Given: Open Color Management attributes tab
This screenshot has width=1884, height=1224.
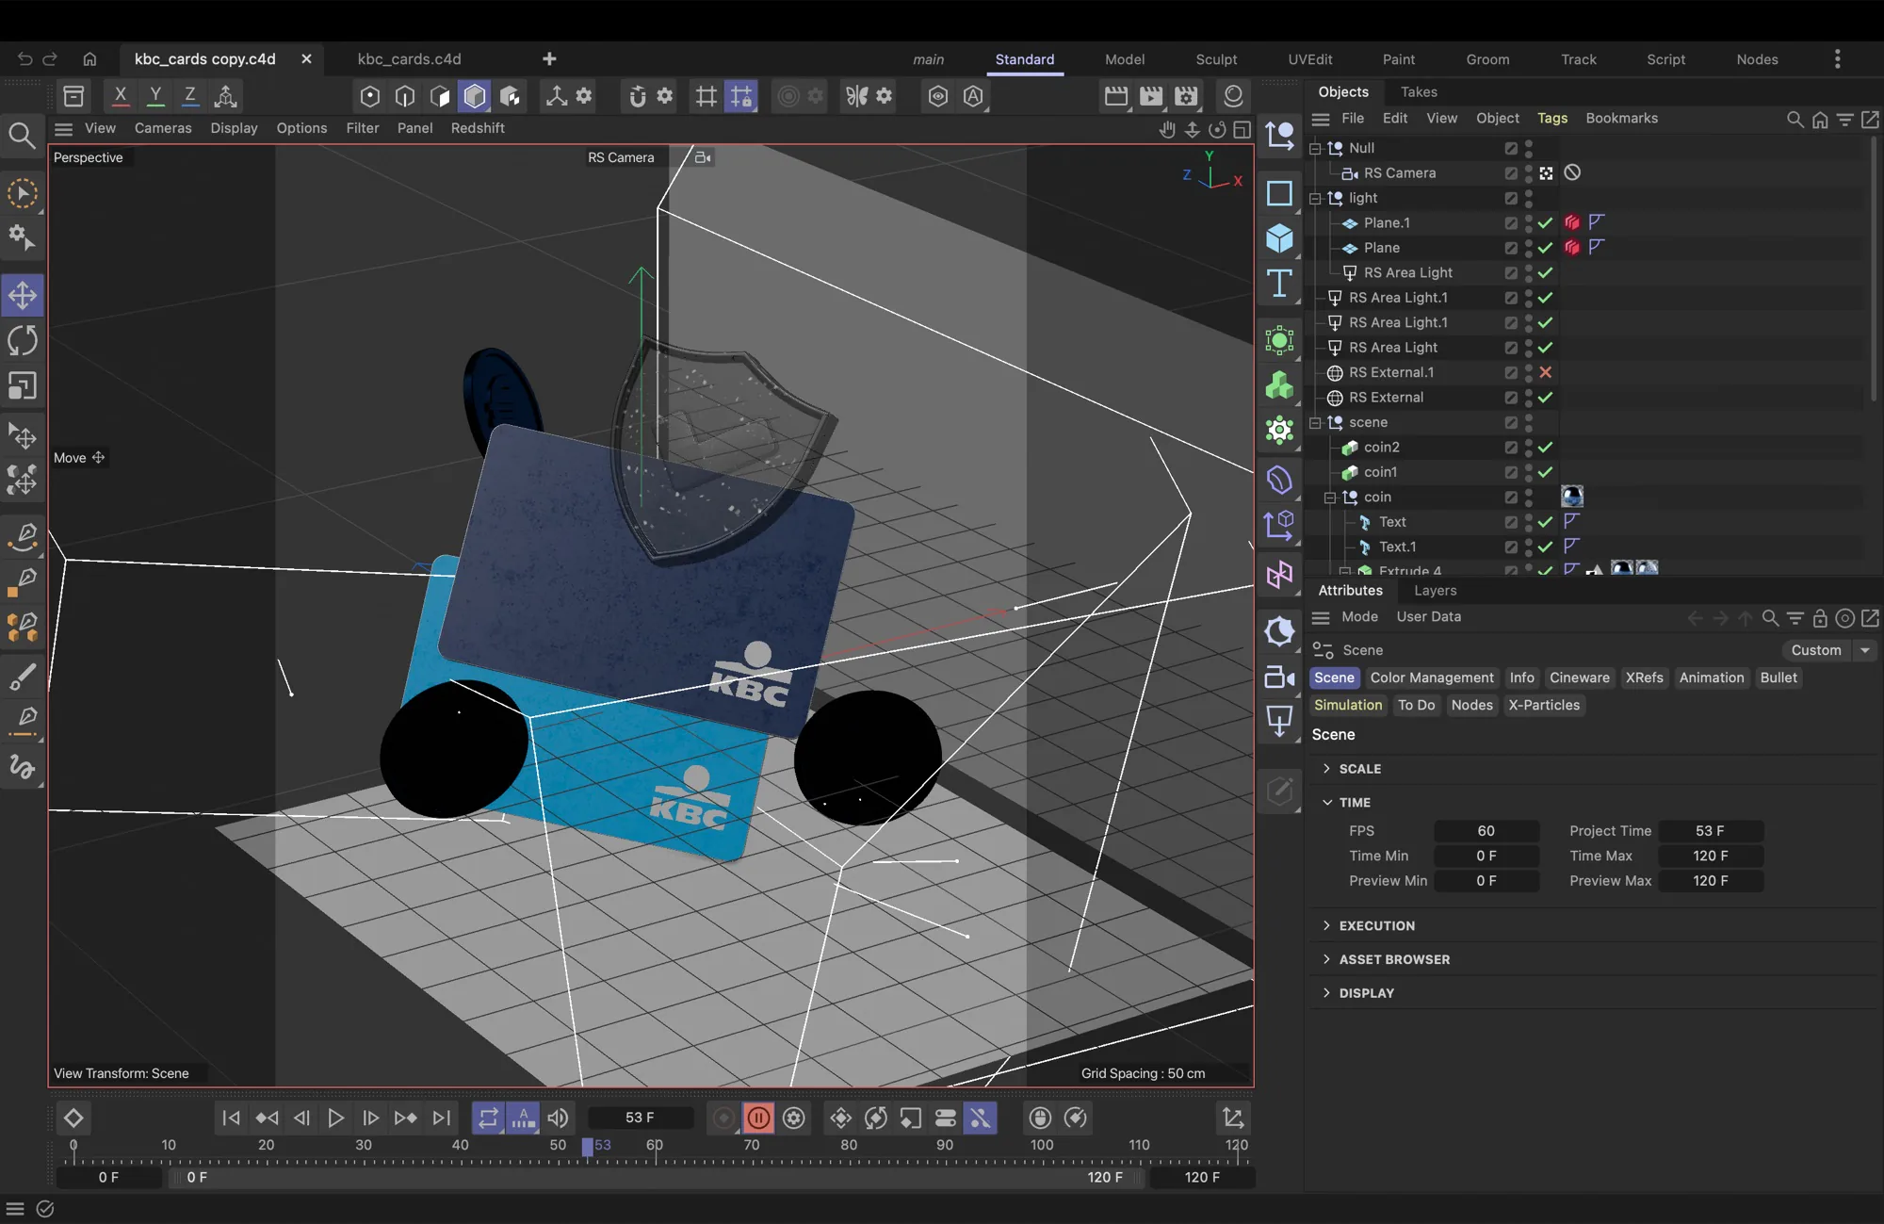Looking at the screenshot, I should pyautogui.click(x=1432, y=677).
